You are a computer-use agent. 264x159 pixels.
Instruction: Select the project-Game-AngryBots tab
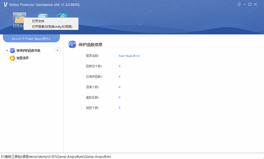[31, 38]
